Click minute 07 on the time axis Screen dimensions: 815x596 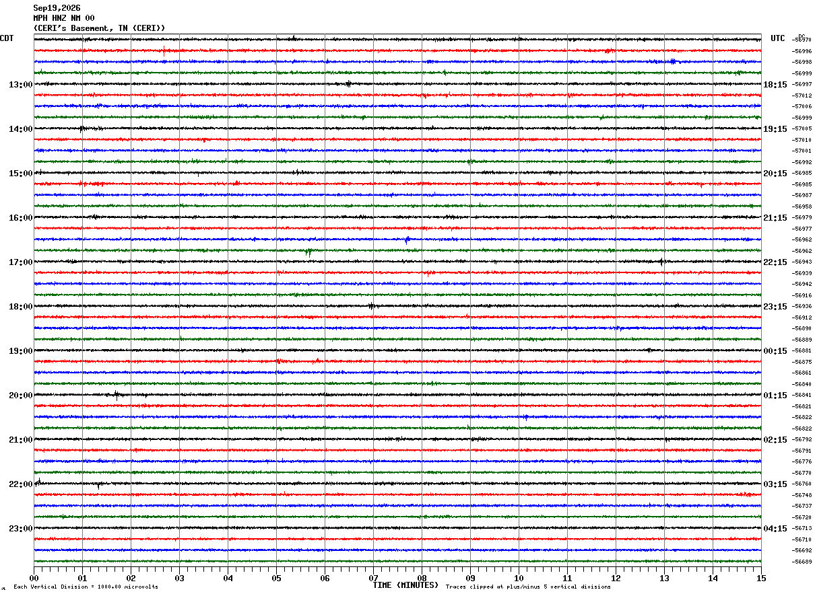click(x=373, y=578)
